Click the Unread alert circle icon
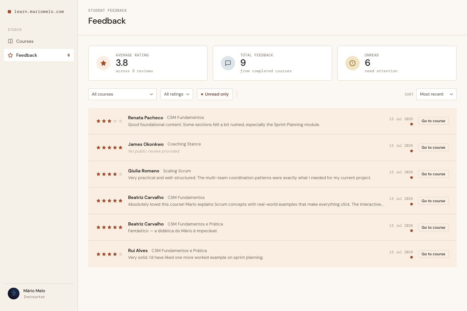The image size is (467, 311). click(353, 63)
